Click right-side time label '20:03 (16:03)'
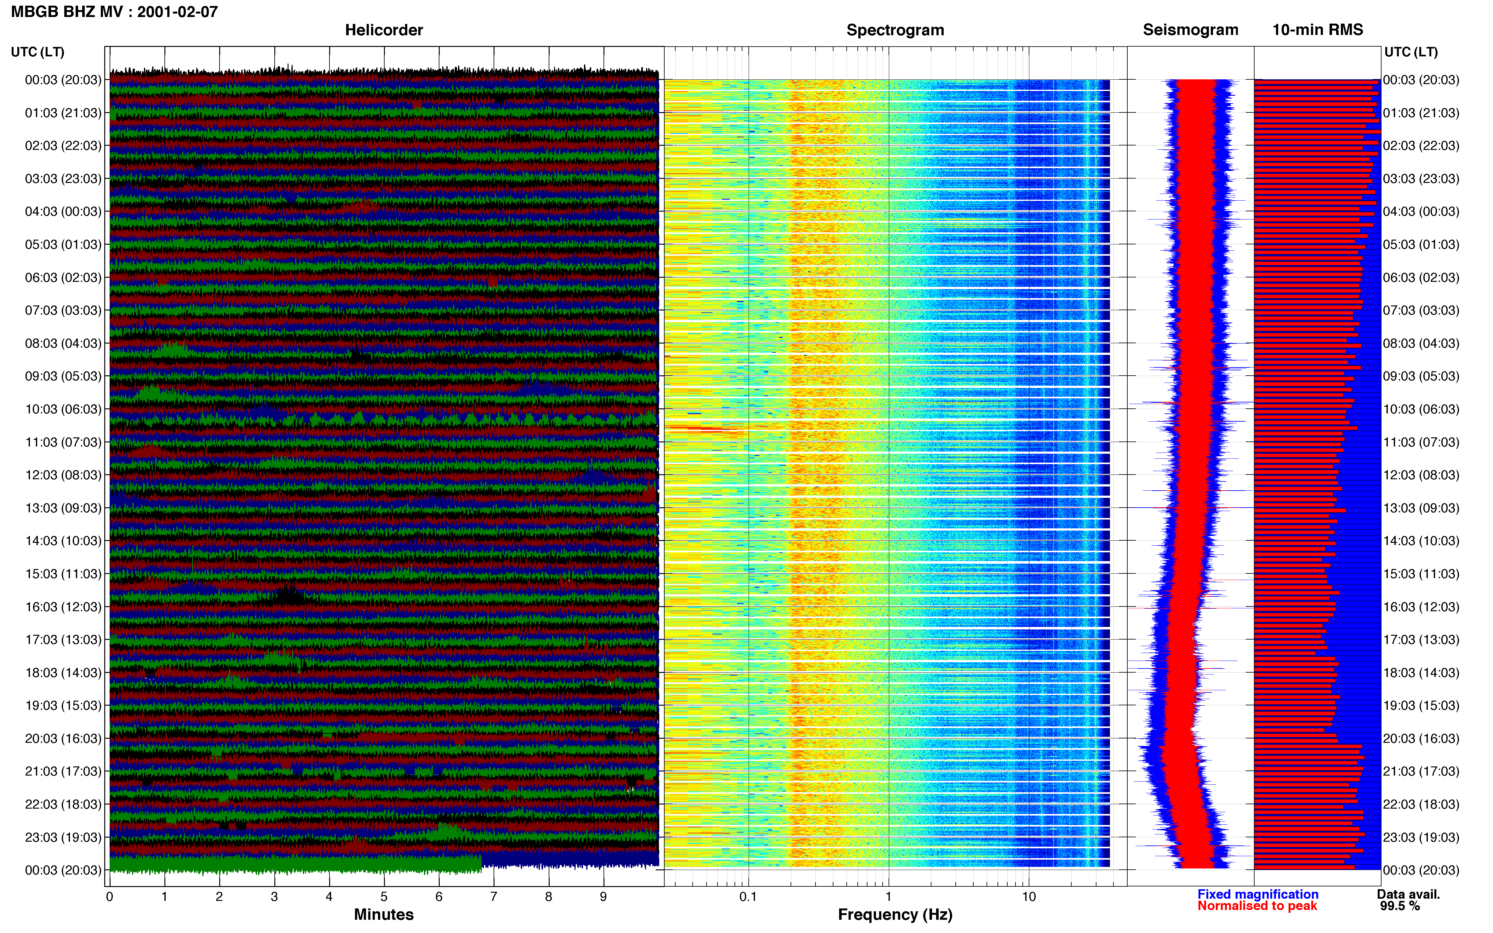The width and height of the screenshot is (1493, 933). (1421, 739)
